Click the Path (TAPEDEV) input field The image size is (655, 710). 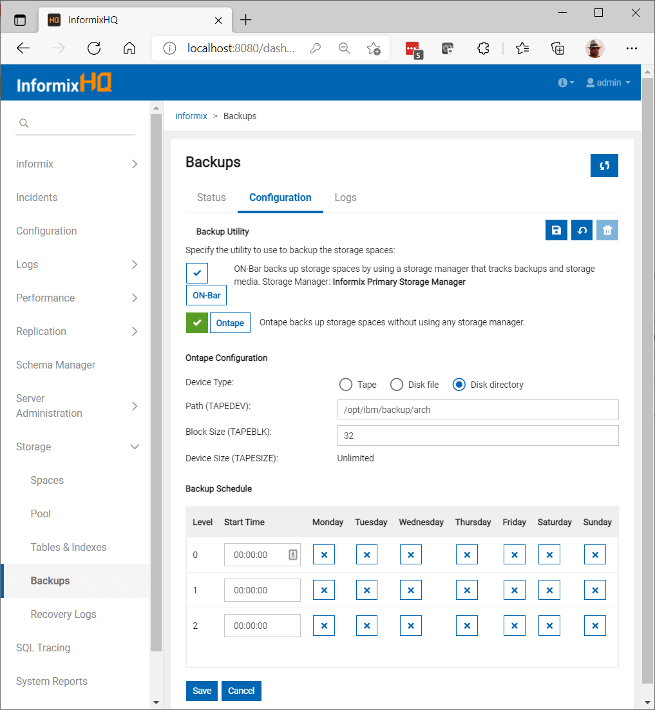click(x=477, y=410)
